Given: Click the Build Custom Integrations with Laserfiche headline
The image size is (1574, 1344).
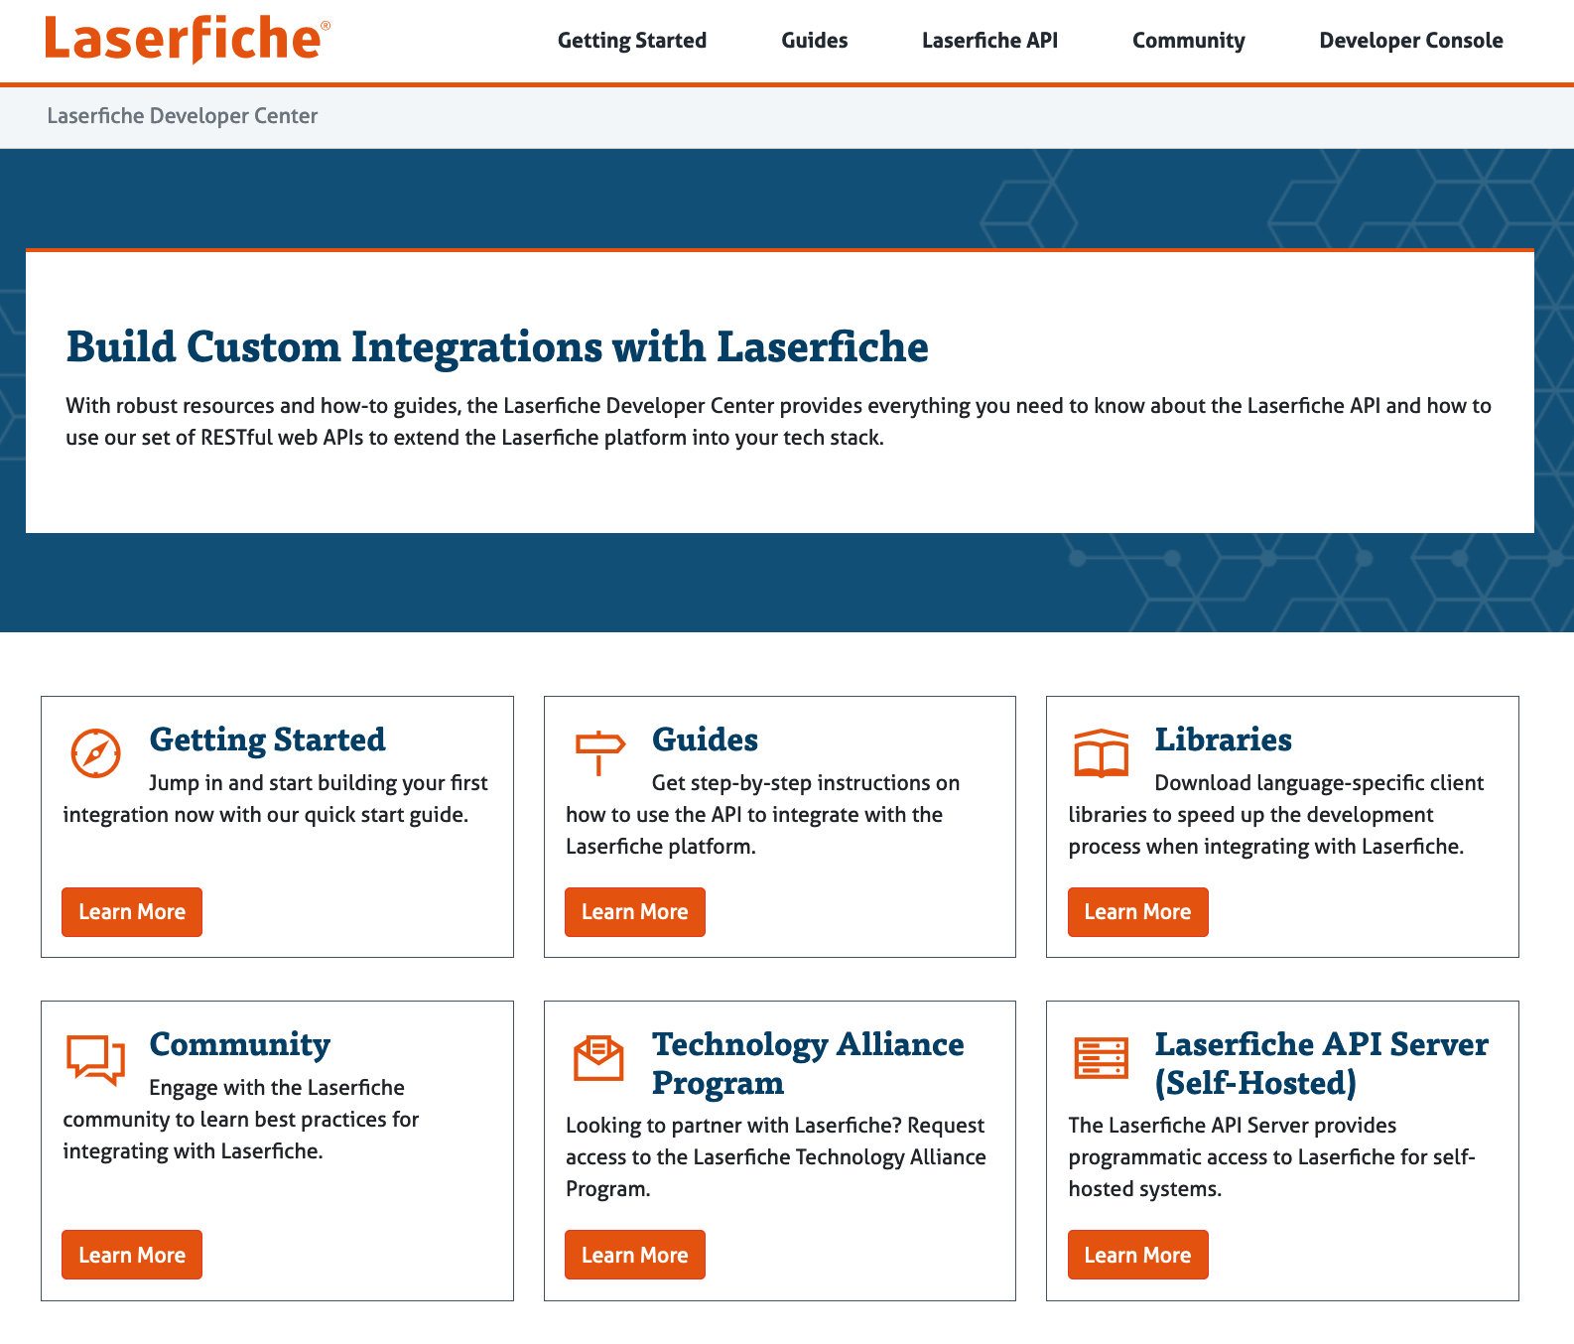Looking at the screenshot, I should [497, 347].
